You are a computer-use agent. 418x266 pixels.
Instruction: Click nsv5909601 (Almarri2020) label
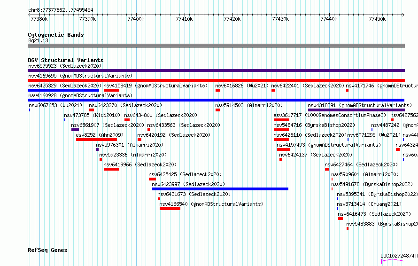coord(365,174)
